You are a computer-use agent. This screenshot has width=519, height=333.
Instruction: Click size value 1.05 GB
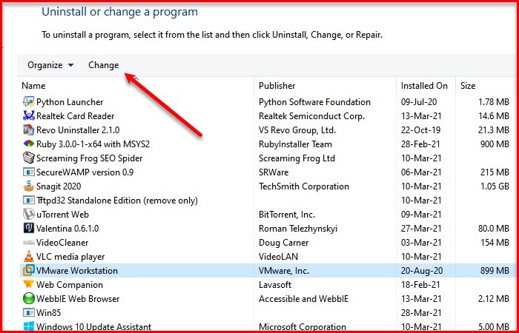(x=494, y=186)
